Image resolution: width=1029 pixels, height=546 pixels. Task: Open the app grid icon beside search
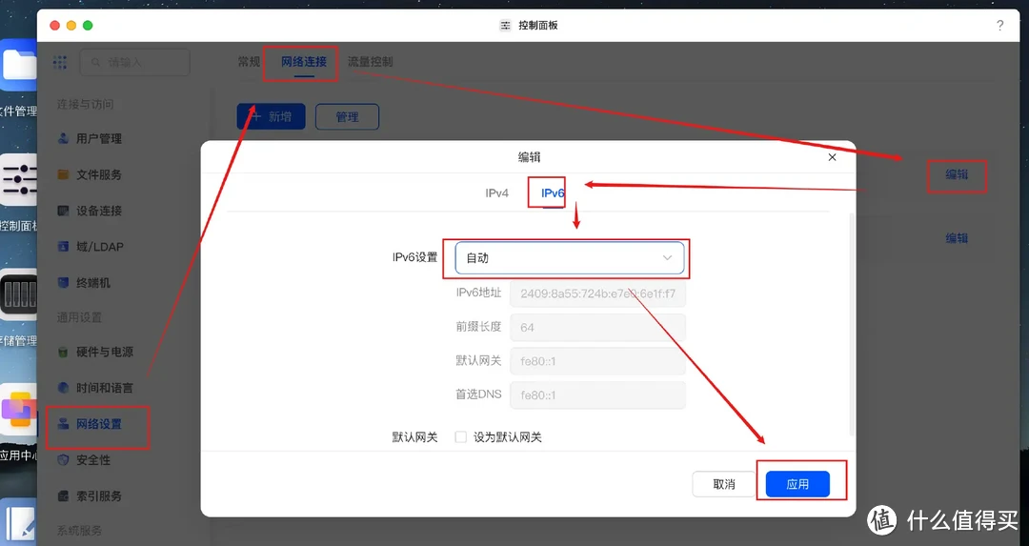[60, 62]
